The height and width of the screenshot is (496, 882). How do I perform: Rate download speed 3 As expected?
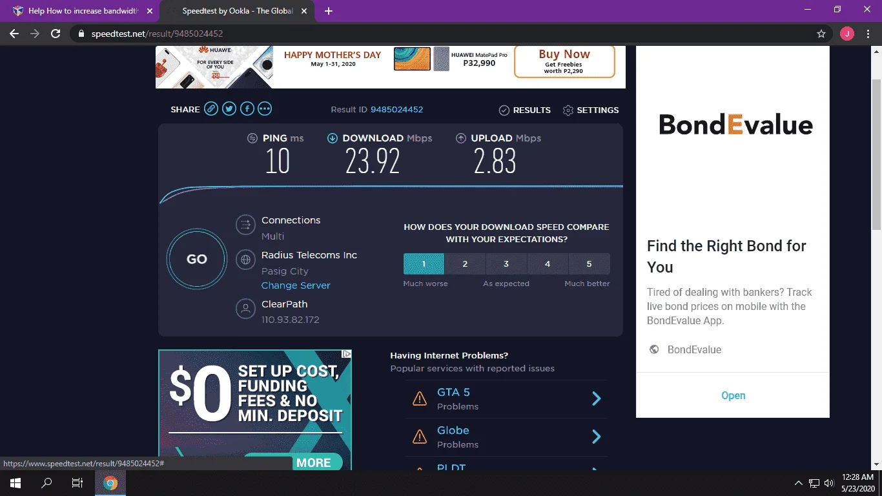pyautogui.click(x=506, y=264)
